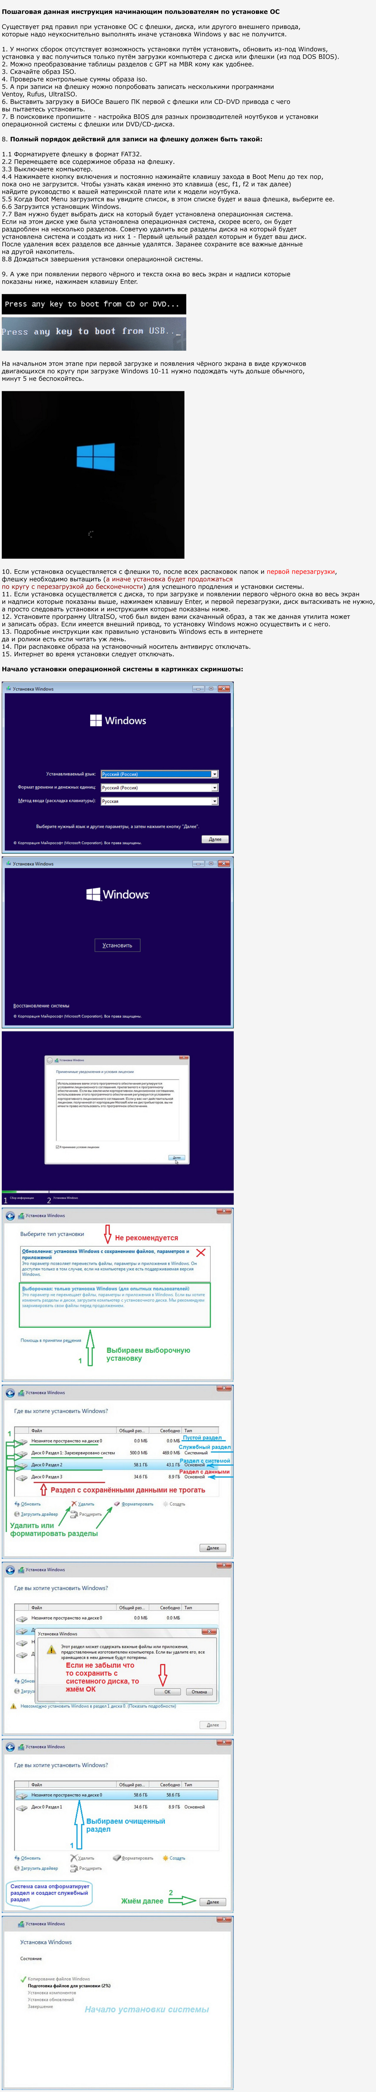Click Далее in the four-partition window
The image size is (376, 2092).
point(213,1548)
